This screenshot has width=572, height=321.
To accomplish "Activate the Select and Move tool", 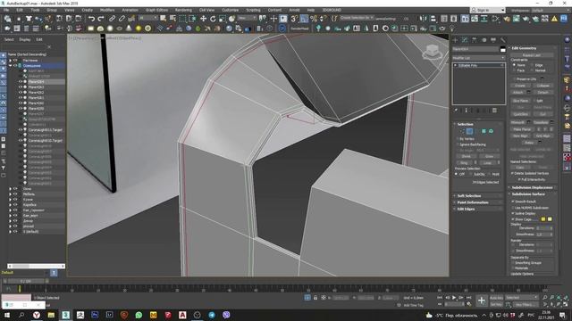I will (203, 18).
